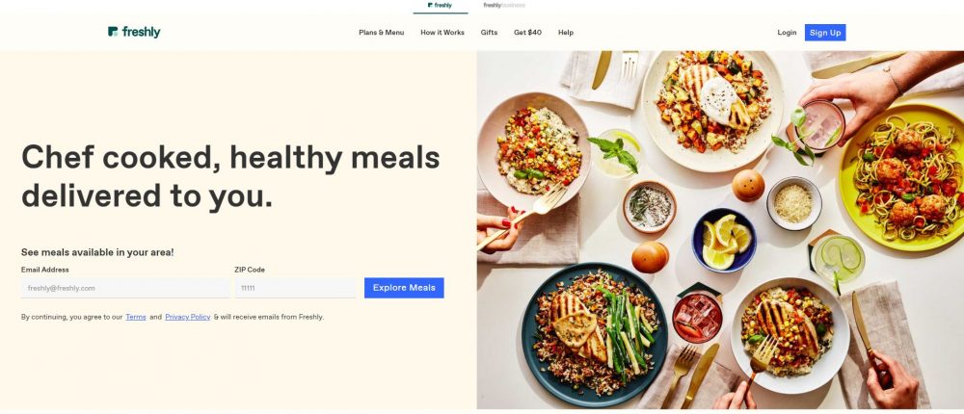Click the blue bowl of lemon wedges
Screen dimensions: 964x414
pyautogui.click(x=724, y=240)
